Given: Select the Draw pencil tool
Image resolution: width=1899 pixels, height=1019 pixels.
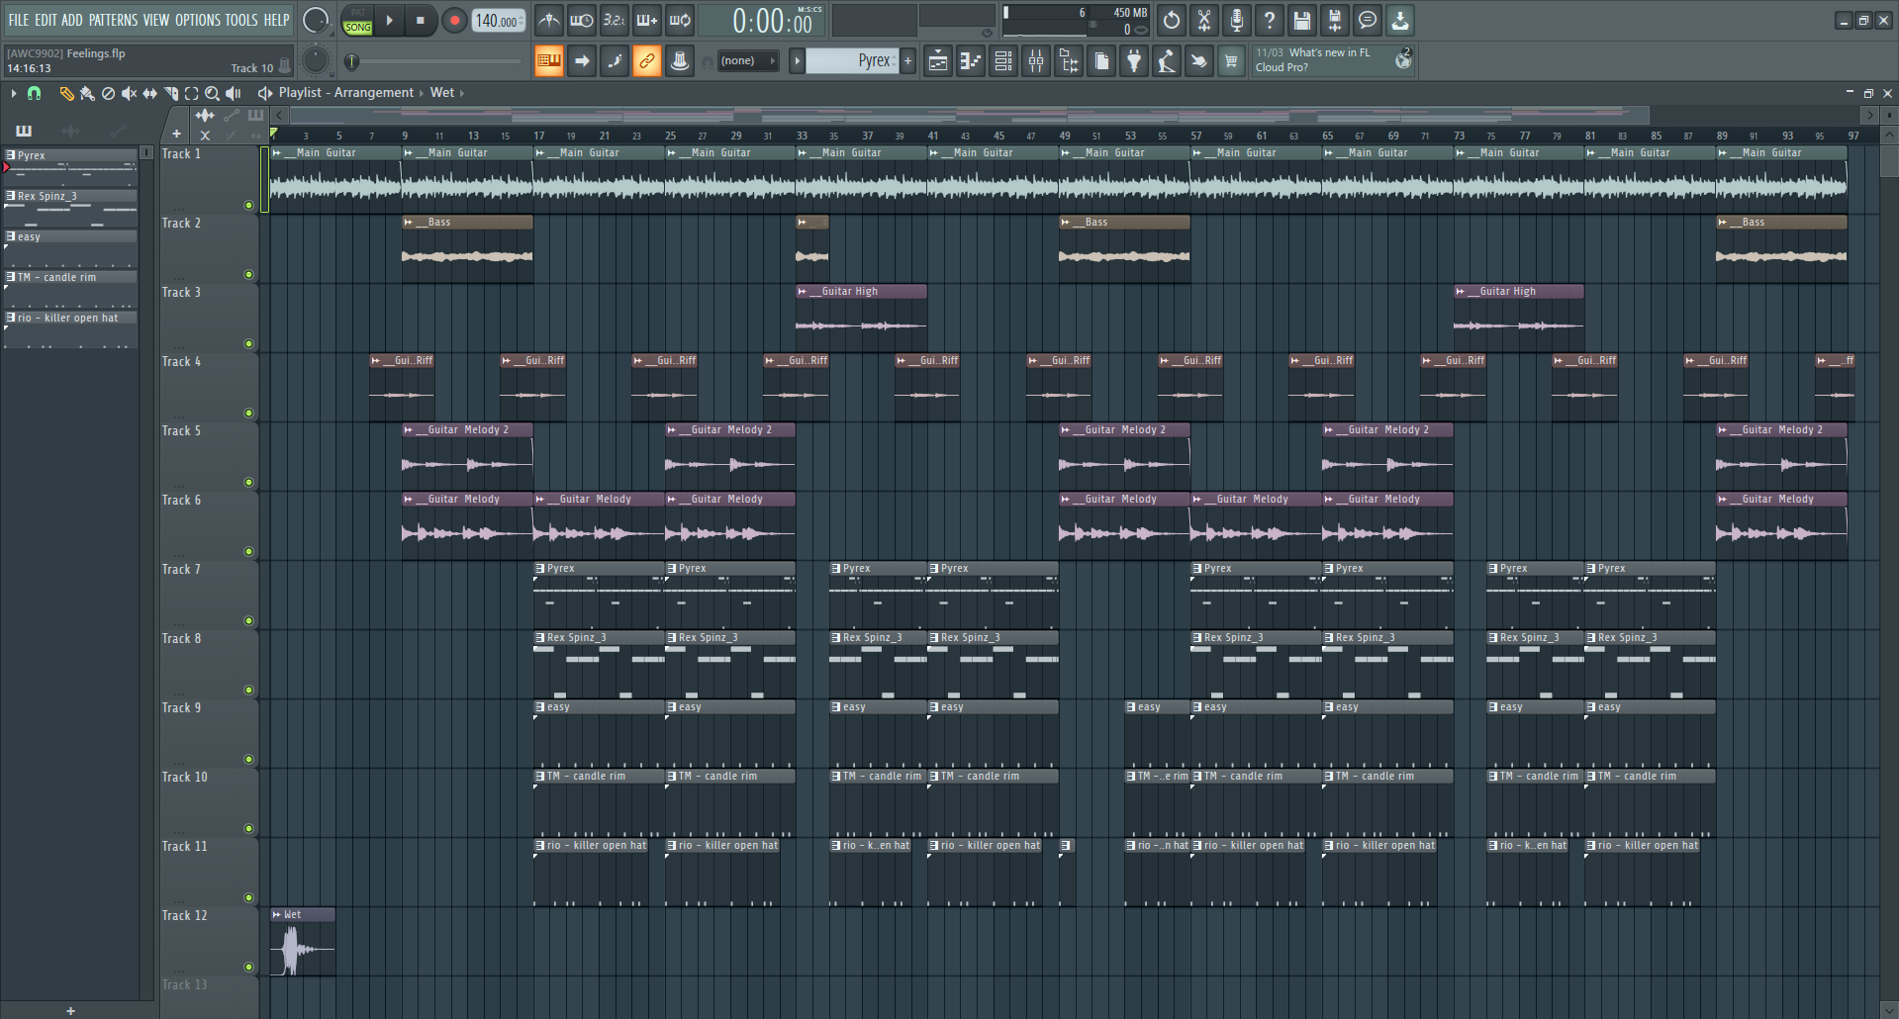Looking at the screenshot, I should pos(66,93).
